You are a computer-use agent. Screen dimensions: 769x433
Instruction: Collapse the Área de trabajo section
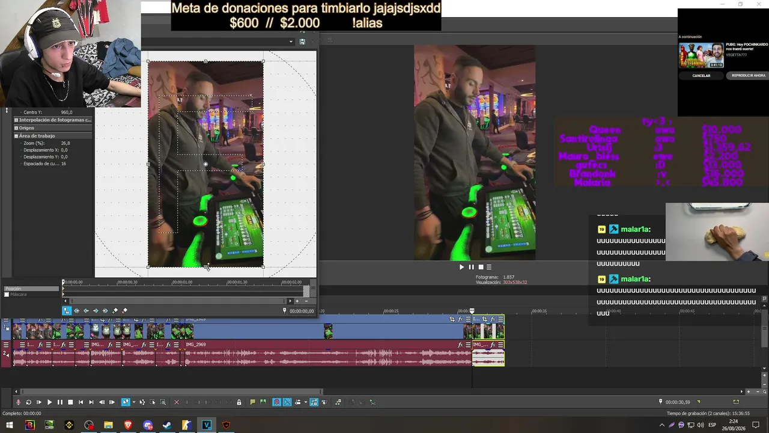(x=16, y=136)
